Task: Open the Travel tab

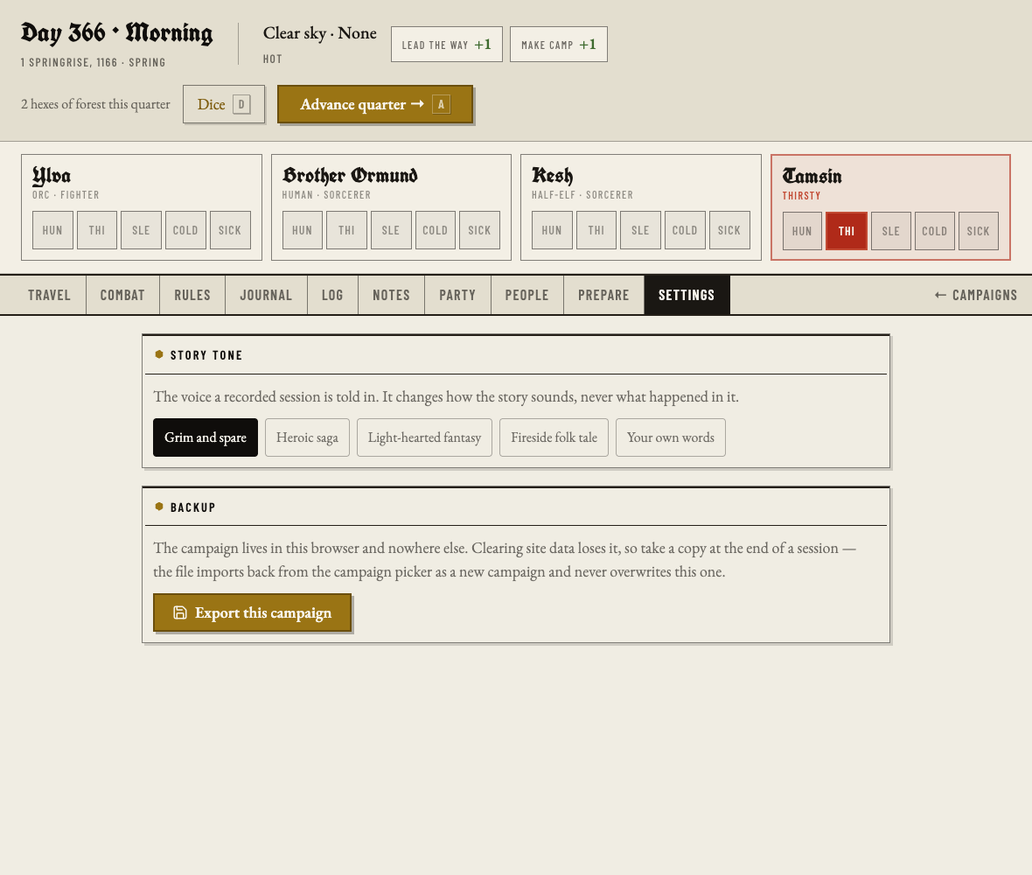Action: pyautogui.click(x=49, y=295)
